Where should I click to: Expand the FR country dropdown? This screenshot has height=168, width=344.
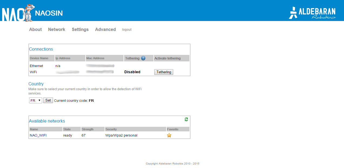36,100
